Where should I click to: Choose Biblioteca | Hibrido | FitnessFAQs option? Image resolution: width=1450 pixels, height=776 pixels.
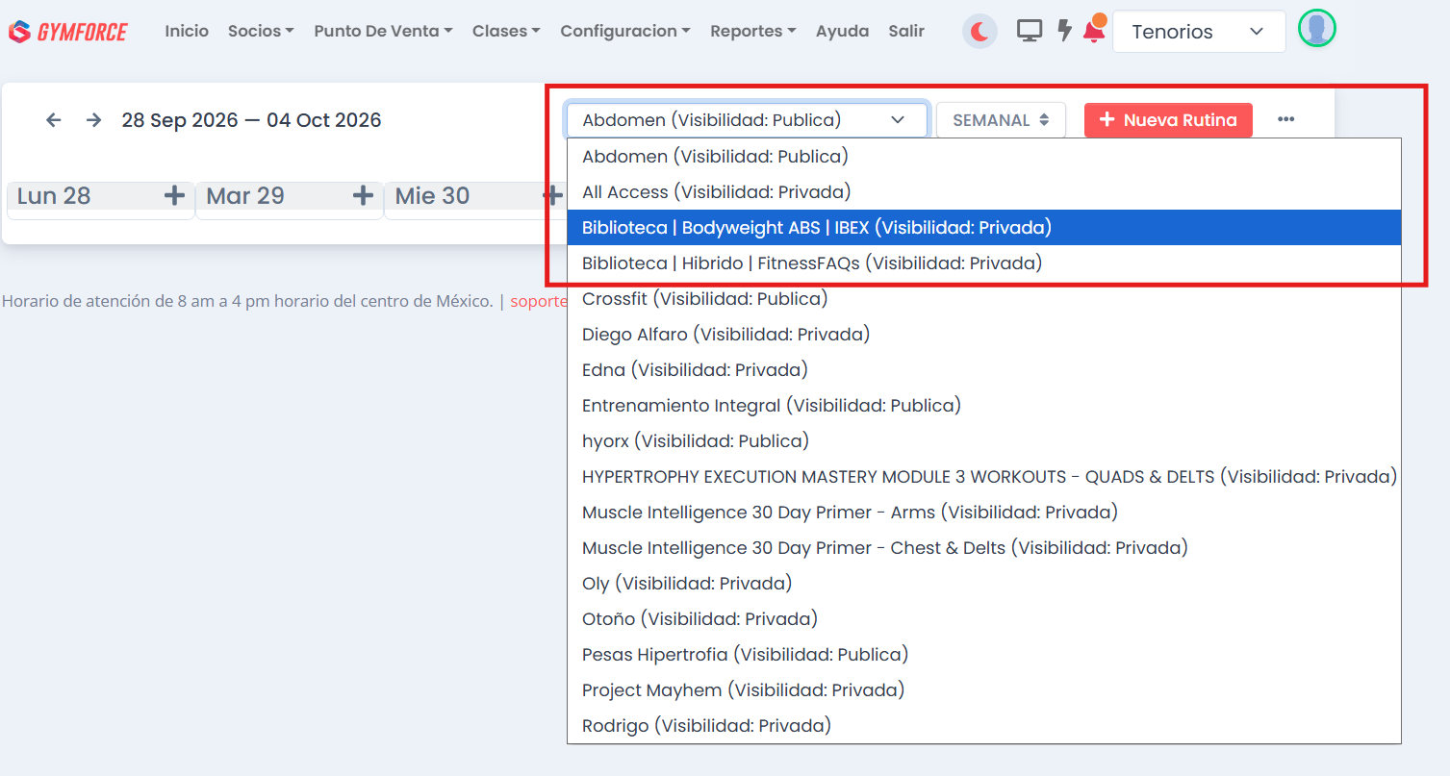(984, 263)
